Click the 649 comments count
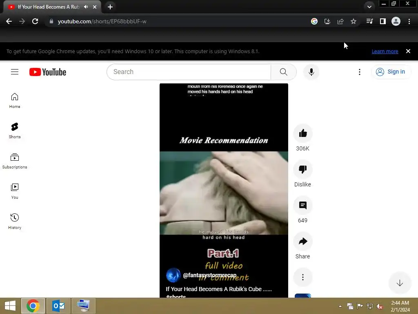Viewport: 418px width, 314px height. click(302, 220)
